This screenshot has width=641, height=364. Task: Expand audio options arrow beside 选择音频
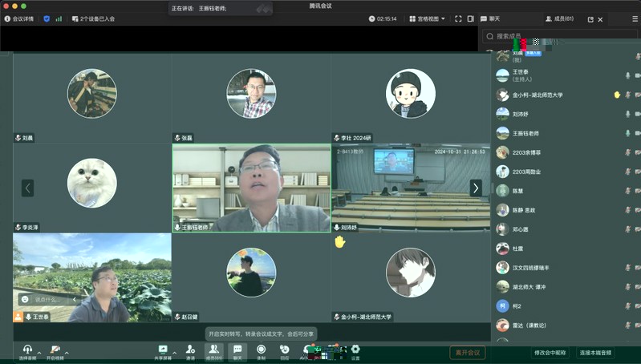tap(39, 353)
